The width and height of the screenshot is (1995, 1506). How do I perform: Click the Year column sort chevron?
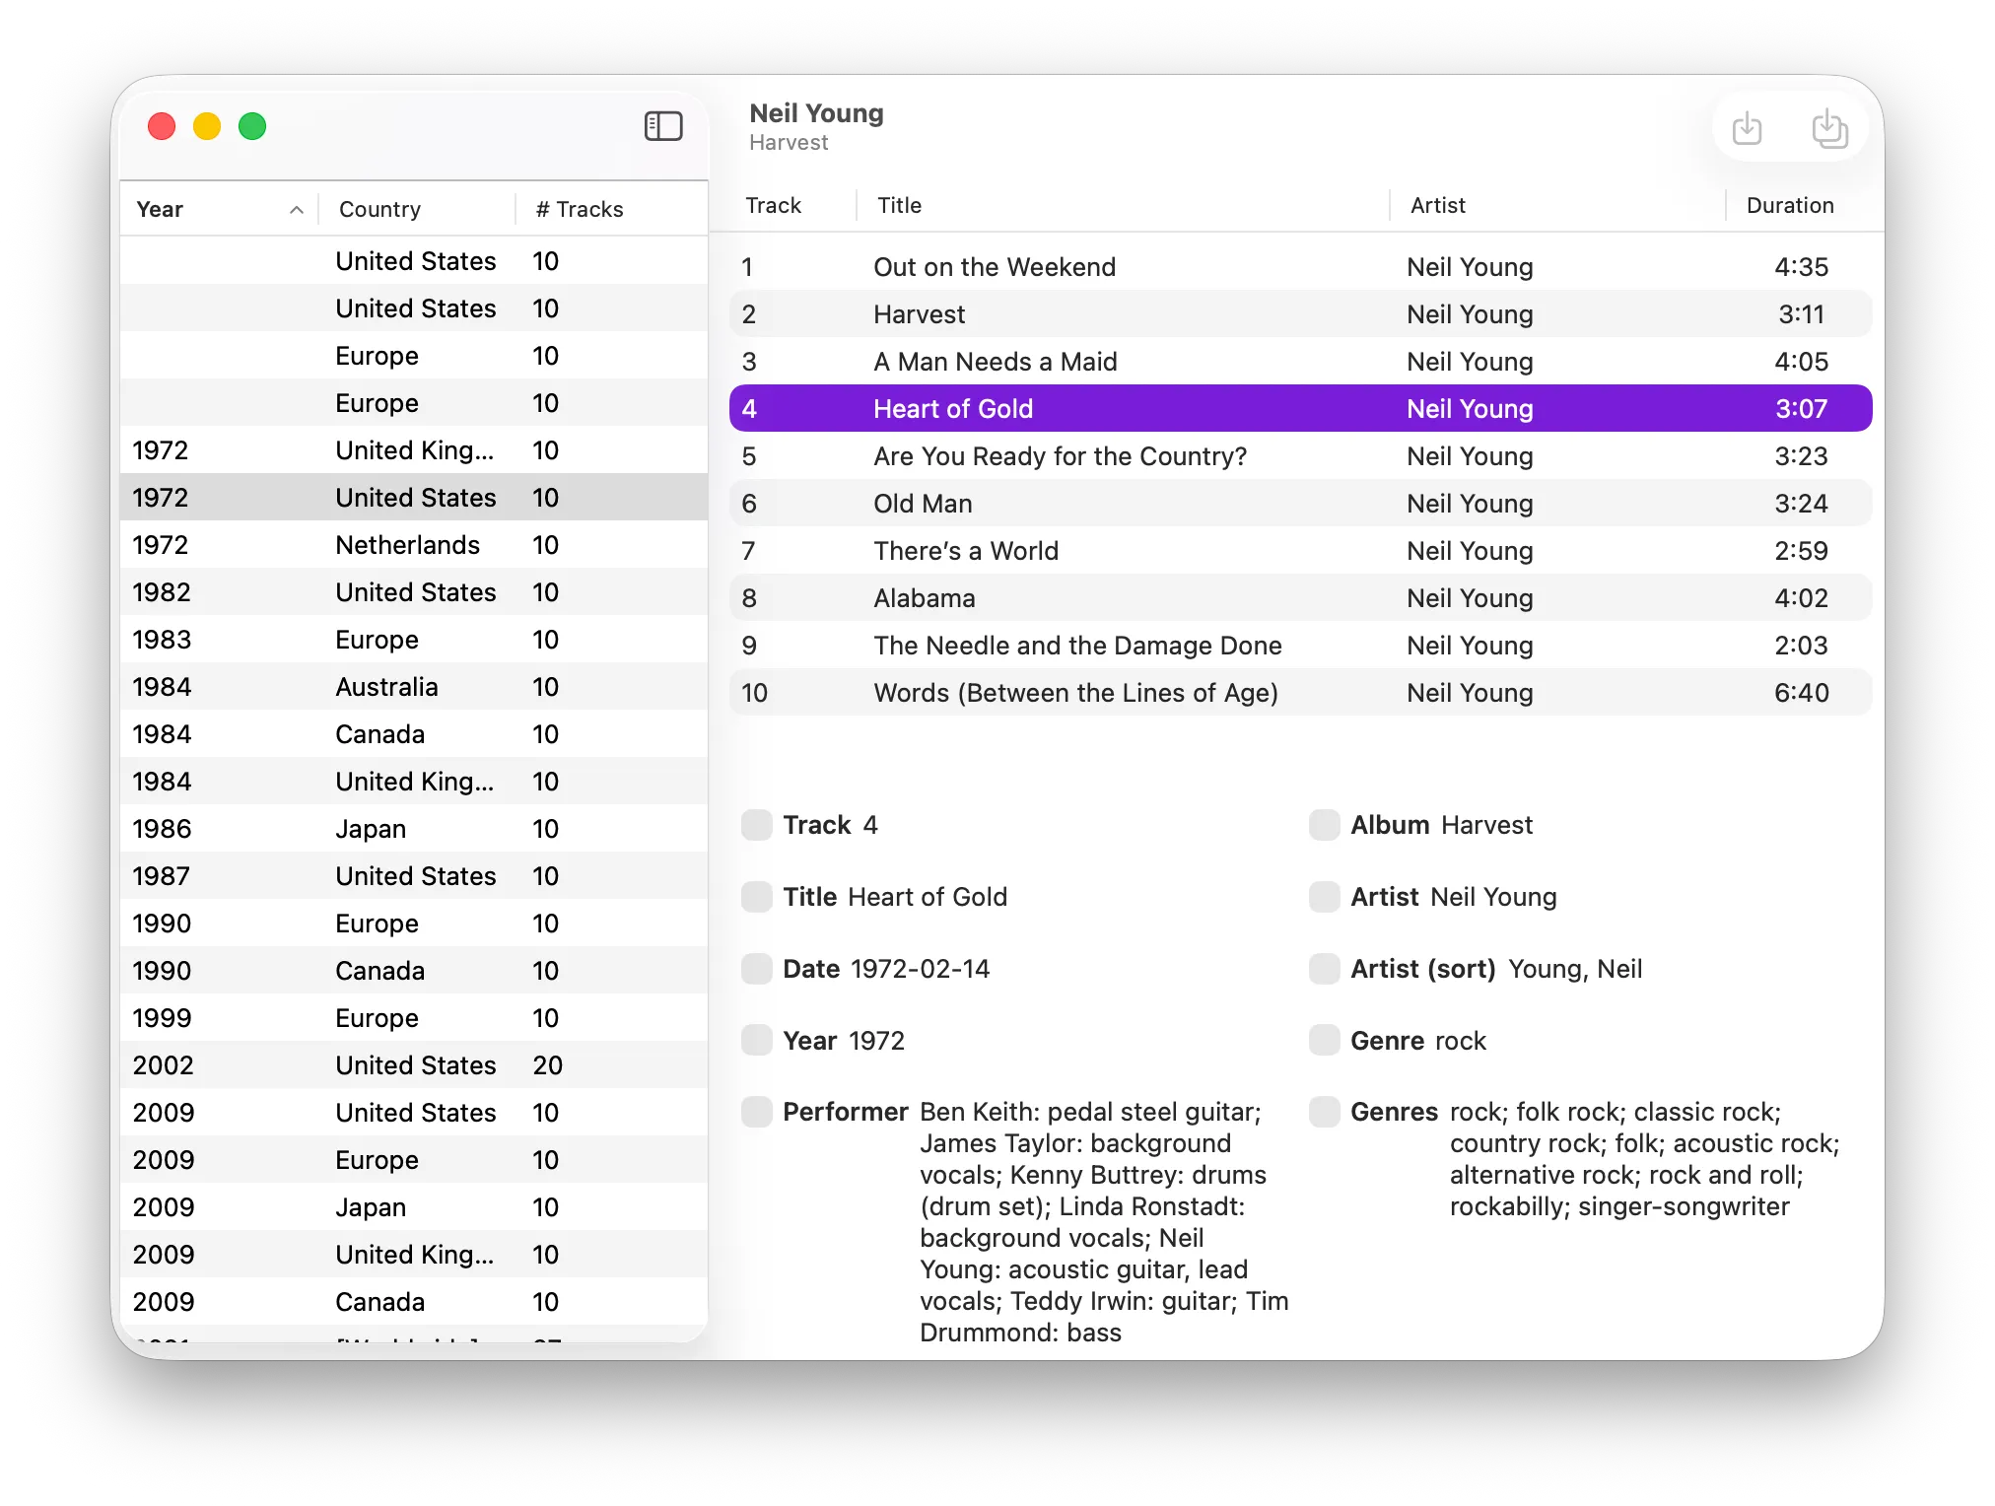pos(296,209)
